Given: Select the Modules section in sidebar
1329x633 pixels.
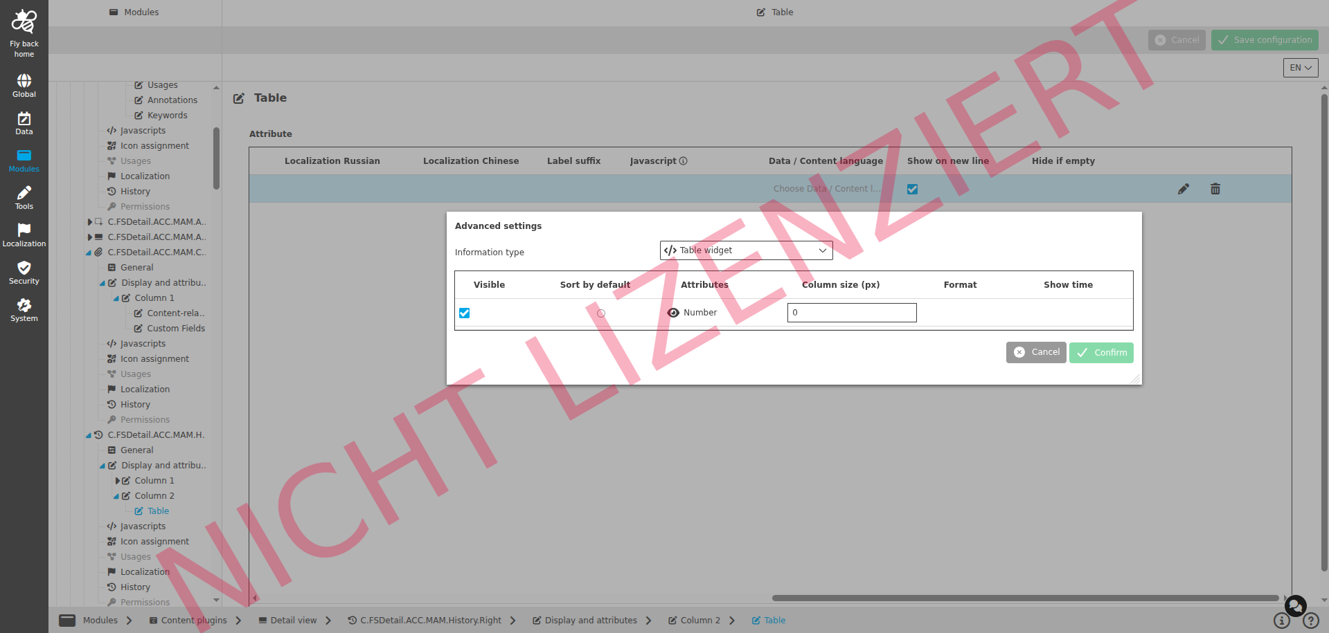Looking at the screenshot, I should [24, 160].
